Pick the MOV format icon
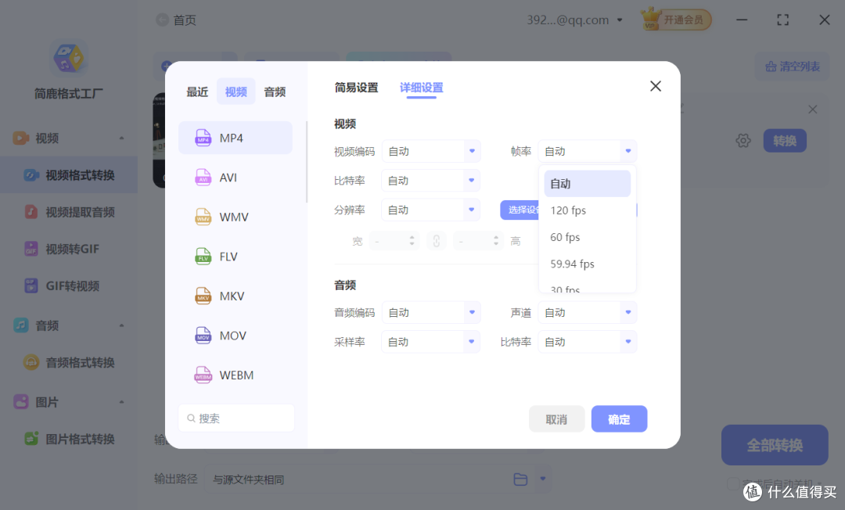The image size is (845, 510). 203,336
